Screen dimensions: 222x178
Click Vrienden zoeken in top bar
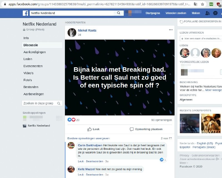coord(176,13)
